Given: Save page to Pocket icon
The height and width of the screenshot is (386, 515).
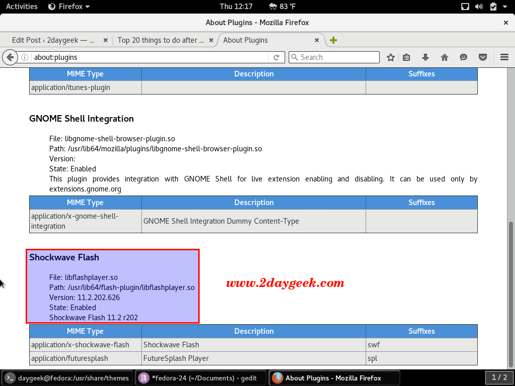Looking at the screenshot, I should 482,57.
